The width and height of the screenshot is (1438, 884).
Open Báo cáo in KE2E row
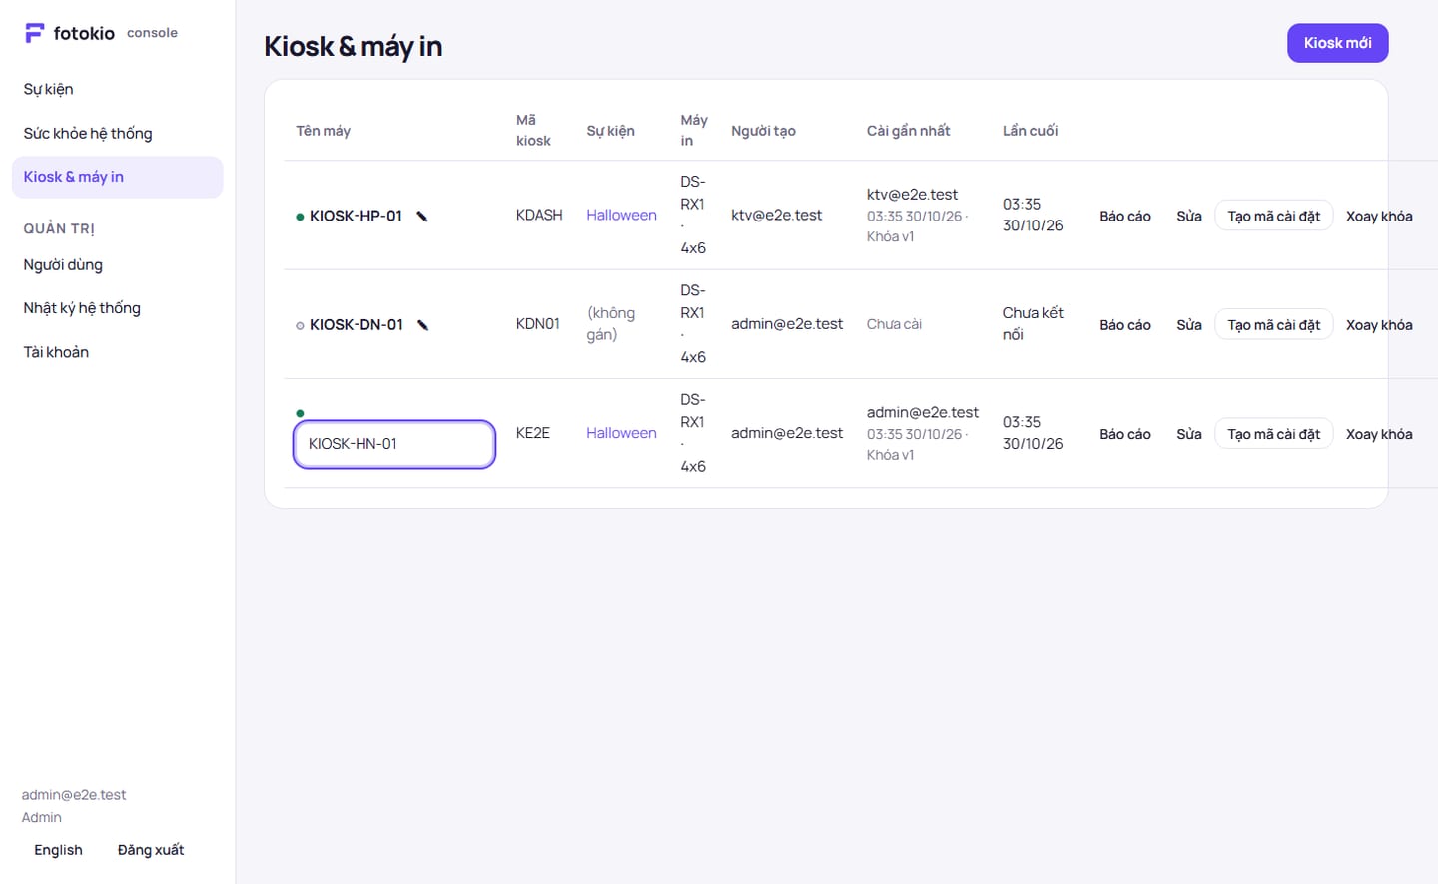(1125, 434)
